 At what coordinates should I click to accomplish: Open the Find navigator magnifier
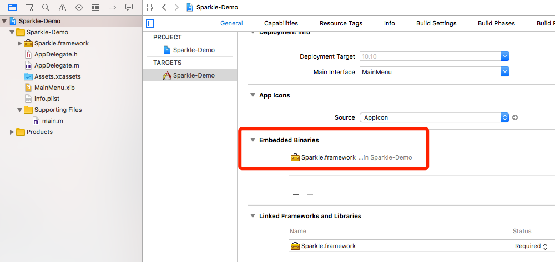coord(46,7)
